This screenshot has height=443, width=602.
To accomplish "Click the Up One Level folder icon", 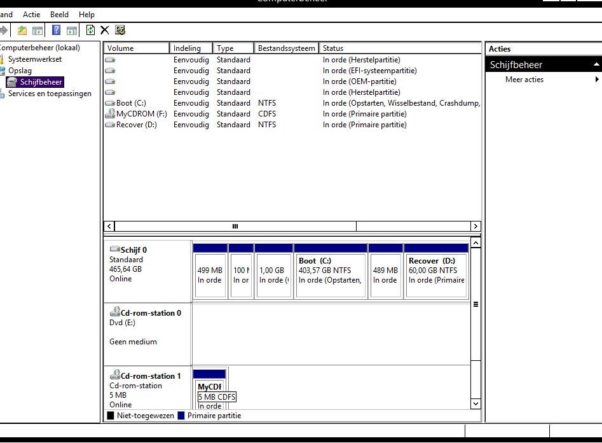I will pos(22,31).
